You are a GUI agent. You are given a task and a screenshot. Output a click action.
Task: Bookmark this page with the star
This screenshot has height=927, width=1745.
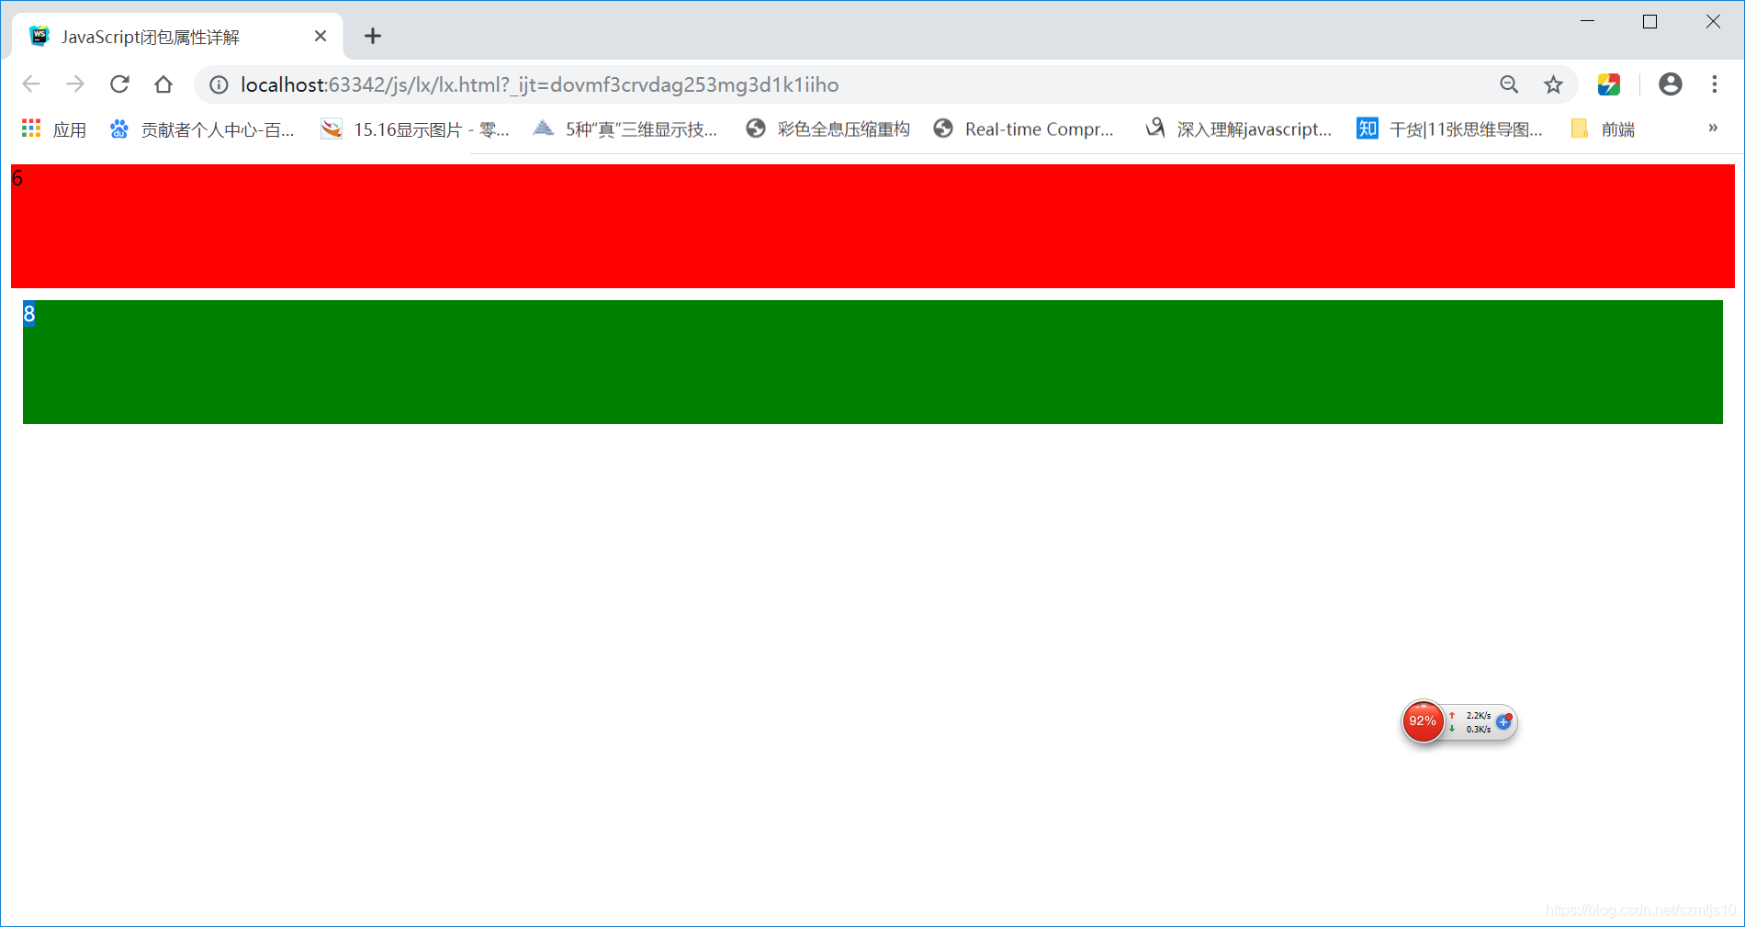click(1553, 84)
